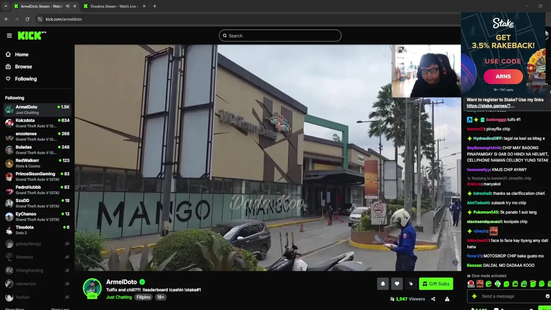551x310 pixels.
Task: Click the browser back arrow
Action: 6,19
